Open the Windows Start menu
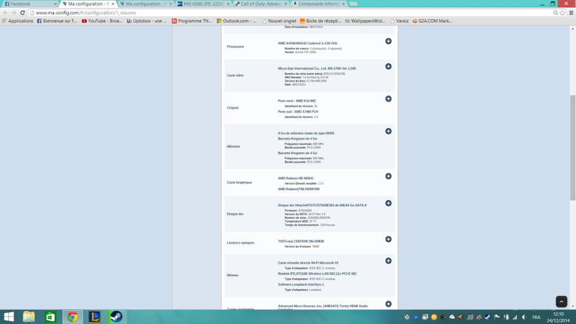576x324 pixels. [9, 317]
